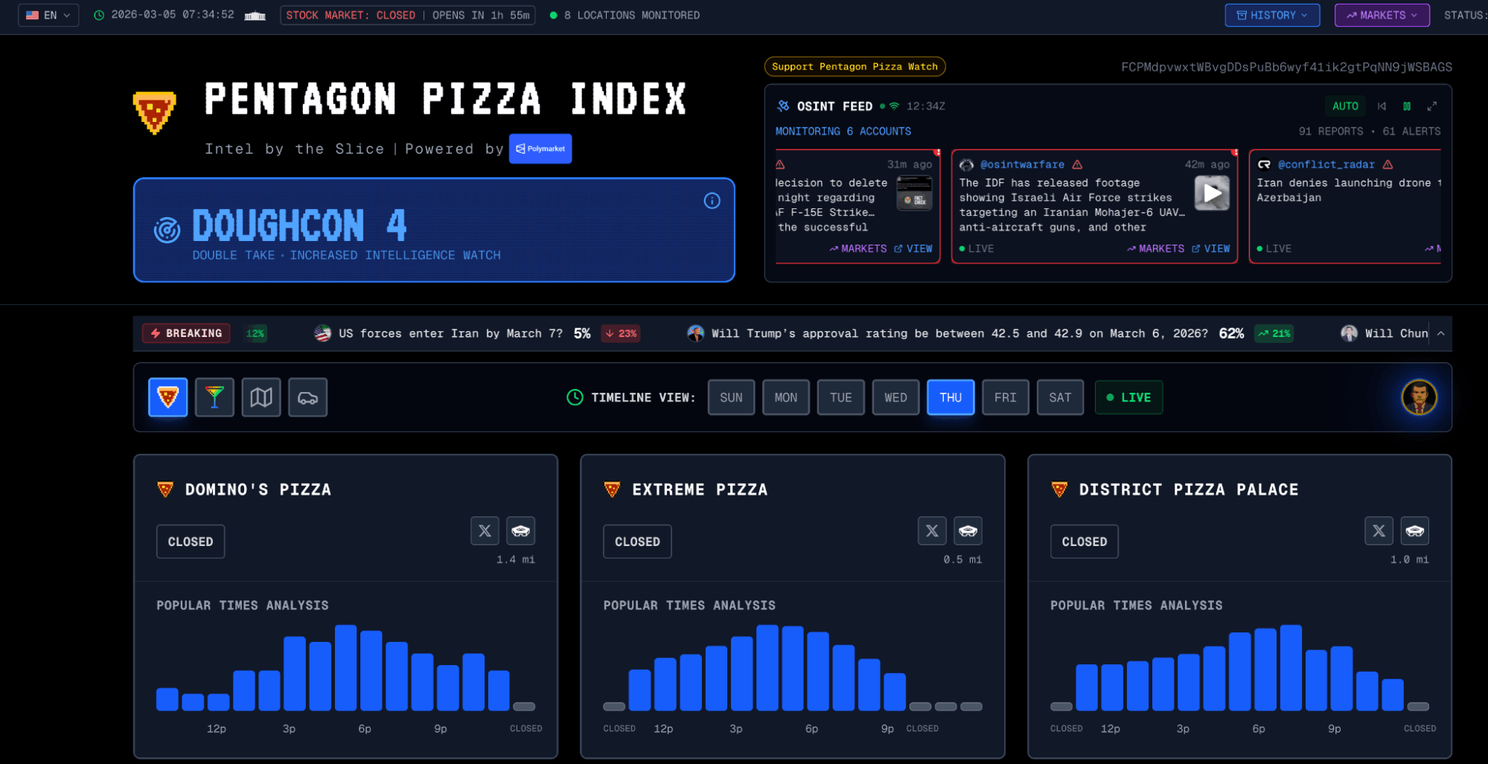Click Domino's Pizza car directions icon

tap(520, 530)
